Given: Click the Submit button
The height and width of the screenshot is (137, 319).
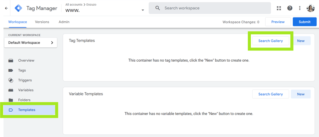Looking at the screenshot, I should coord(305,22).
